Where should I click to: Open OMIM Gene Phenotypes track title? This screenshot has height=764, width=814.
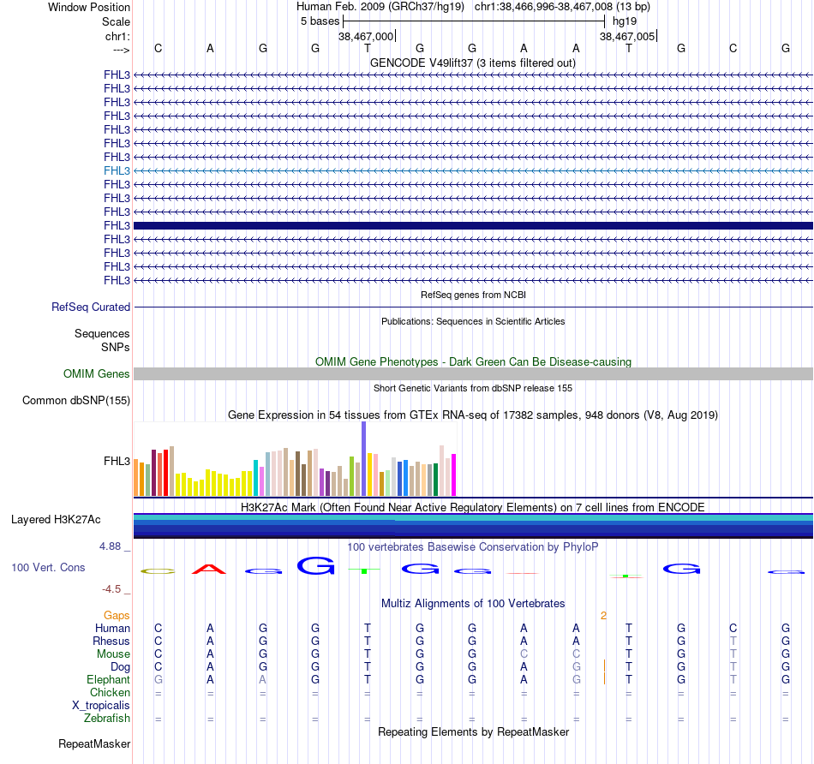click(473, 361)
